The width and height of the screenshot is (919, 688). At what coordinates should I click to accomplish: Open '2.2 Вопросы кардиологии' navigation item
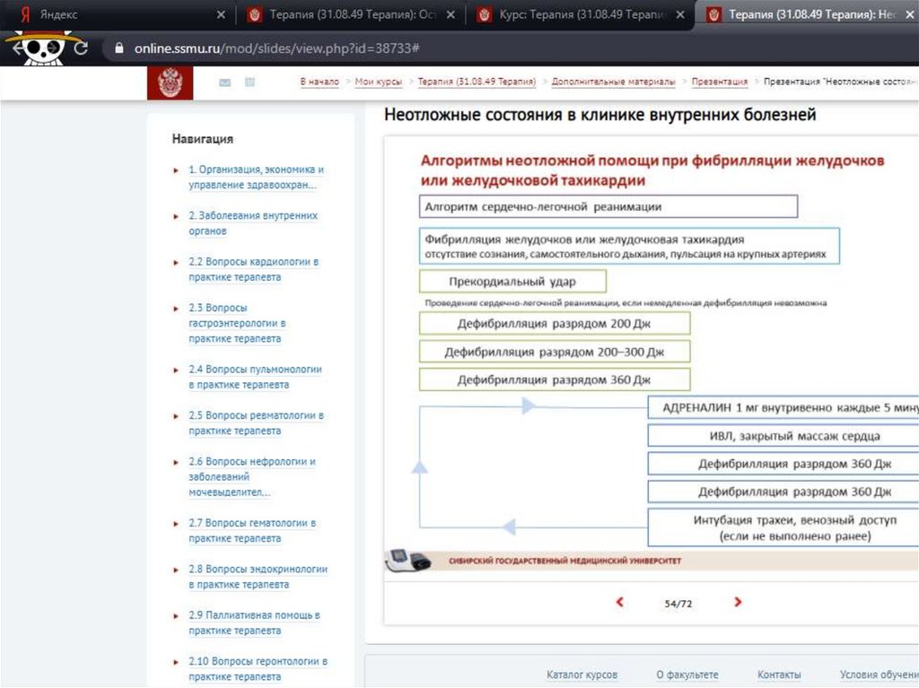click(x=253, y=269)
